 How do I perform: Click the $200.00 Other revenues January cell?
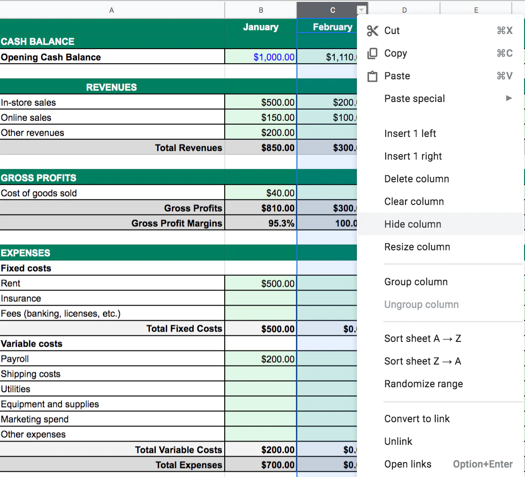click(x=261, y=132)
